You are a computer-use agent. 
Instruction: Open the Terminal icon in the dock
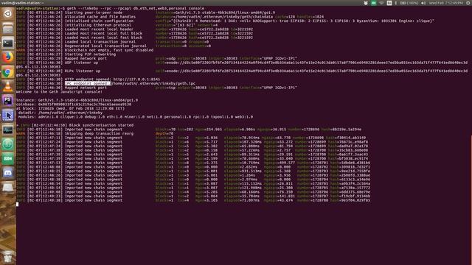tap(8, 43)
